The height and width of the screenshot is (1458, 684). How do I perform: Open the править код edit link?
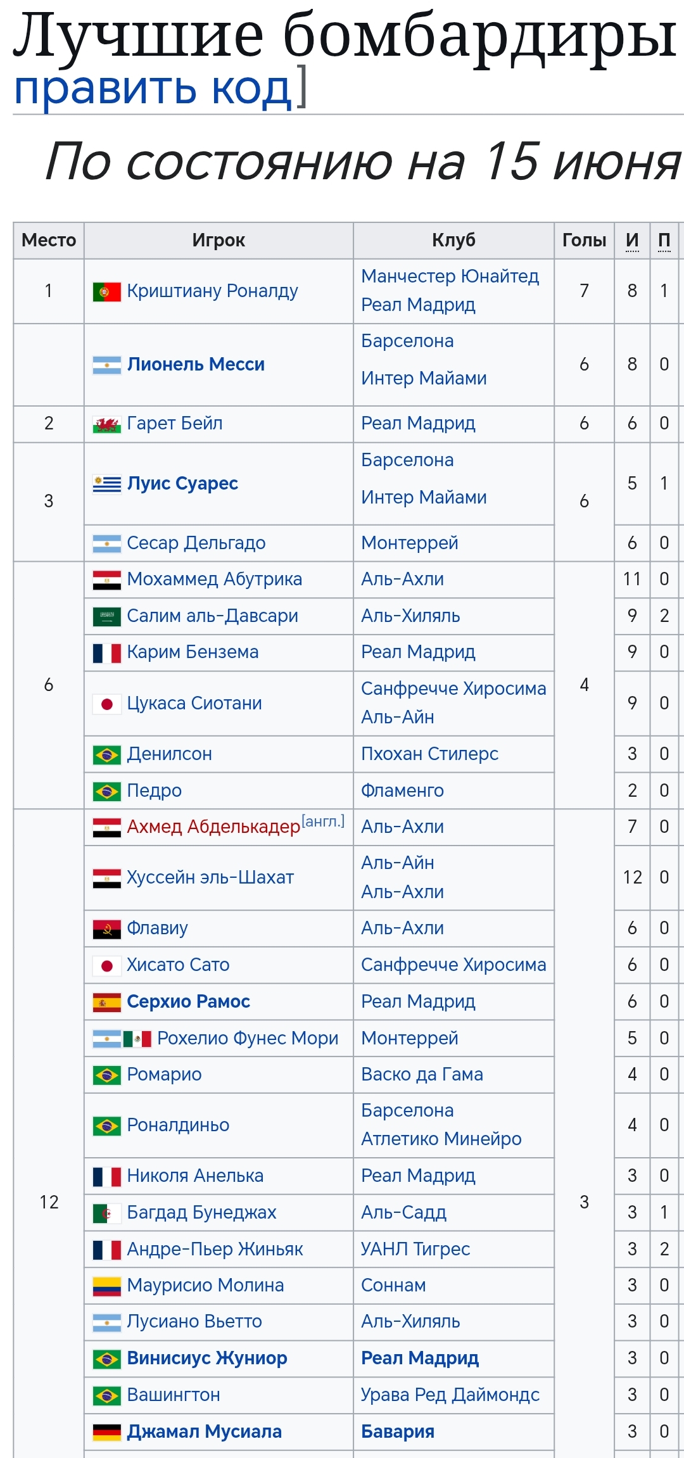coord(153,89)
